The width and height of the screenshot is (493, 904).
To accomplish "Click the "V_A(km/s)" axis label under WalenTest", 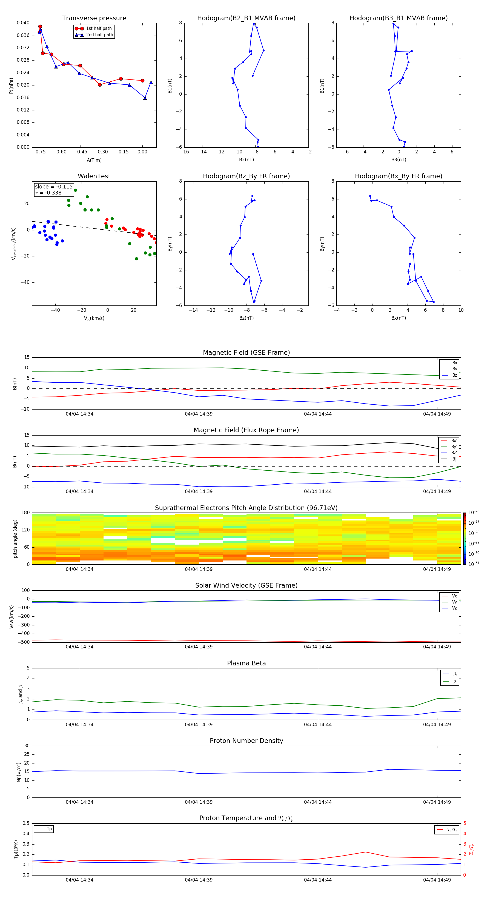I will pos(94,318).
